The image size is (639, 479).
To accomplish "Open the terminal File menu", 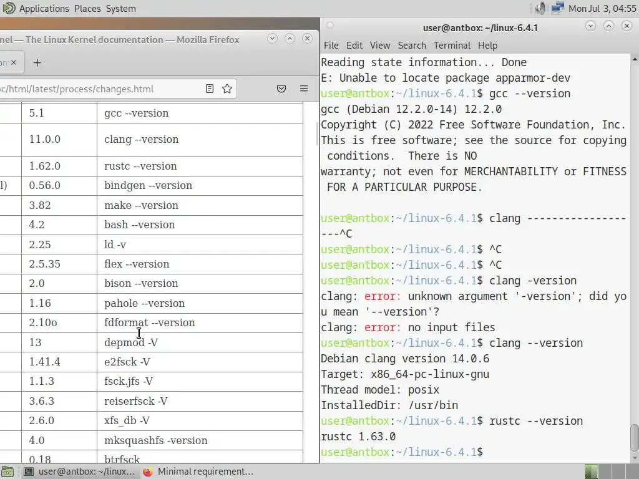I will 331,45.
